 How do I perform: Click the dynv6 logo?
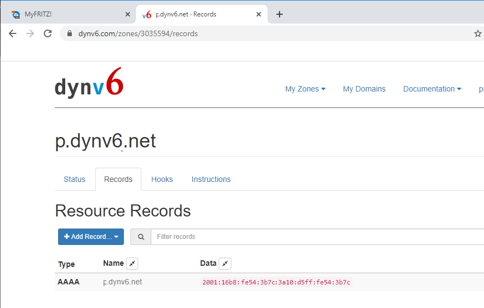tap(89, 83)
